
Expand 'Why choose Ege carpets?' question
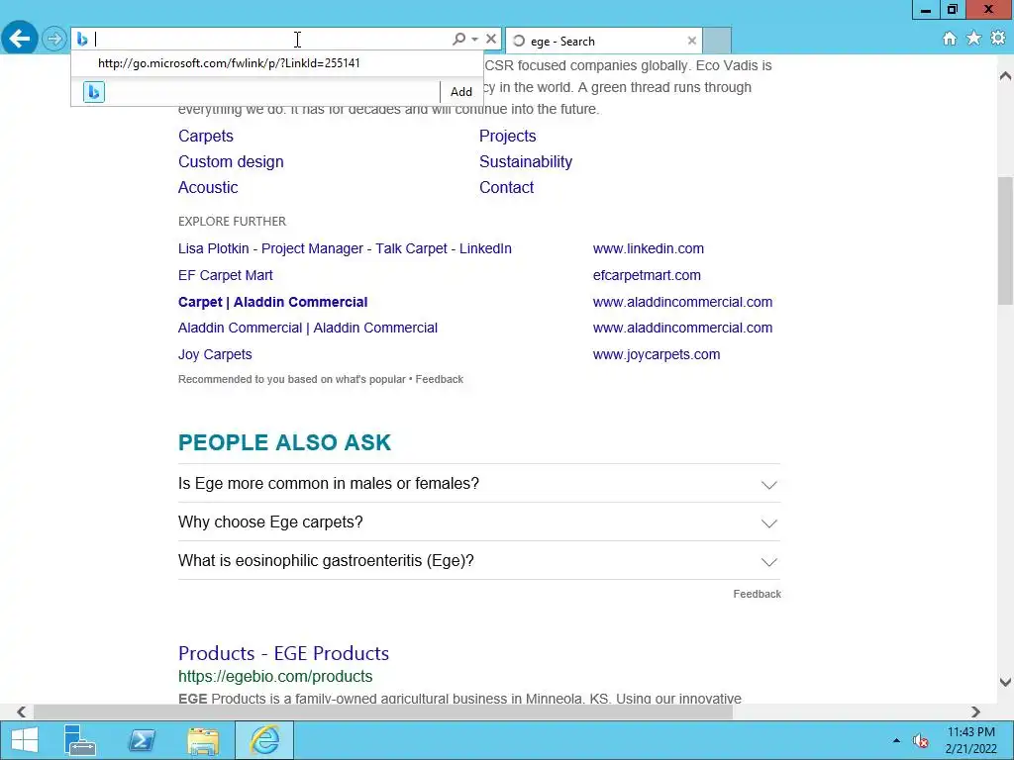(x=479, y=522)
